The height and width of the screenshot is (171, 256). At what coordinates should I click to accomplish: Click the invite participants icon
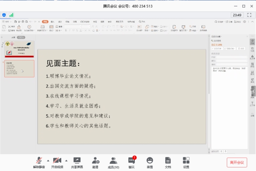pyautogui.click(x=95, y=161)
